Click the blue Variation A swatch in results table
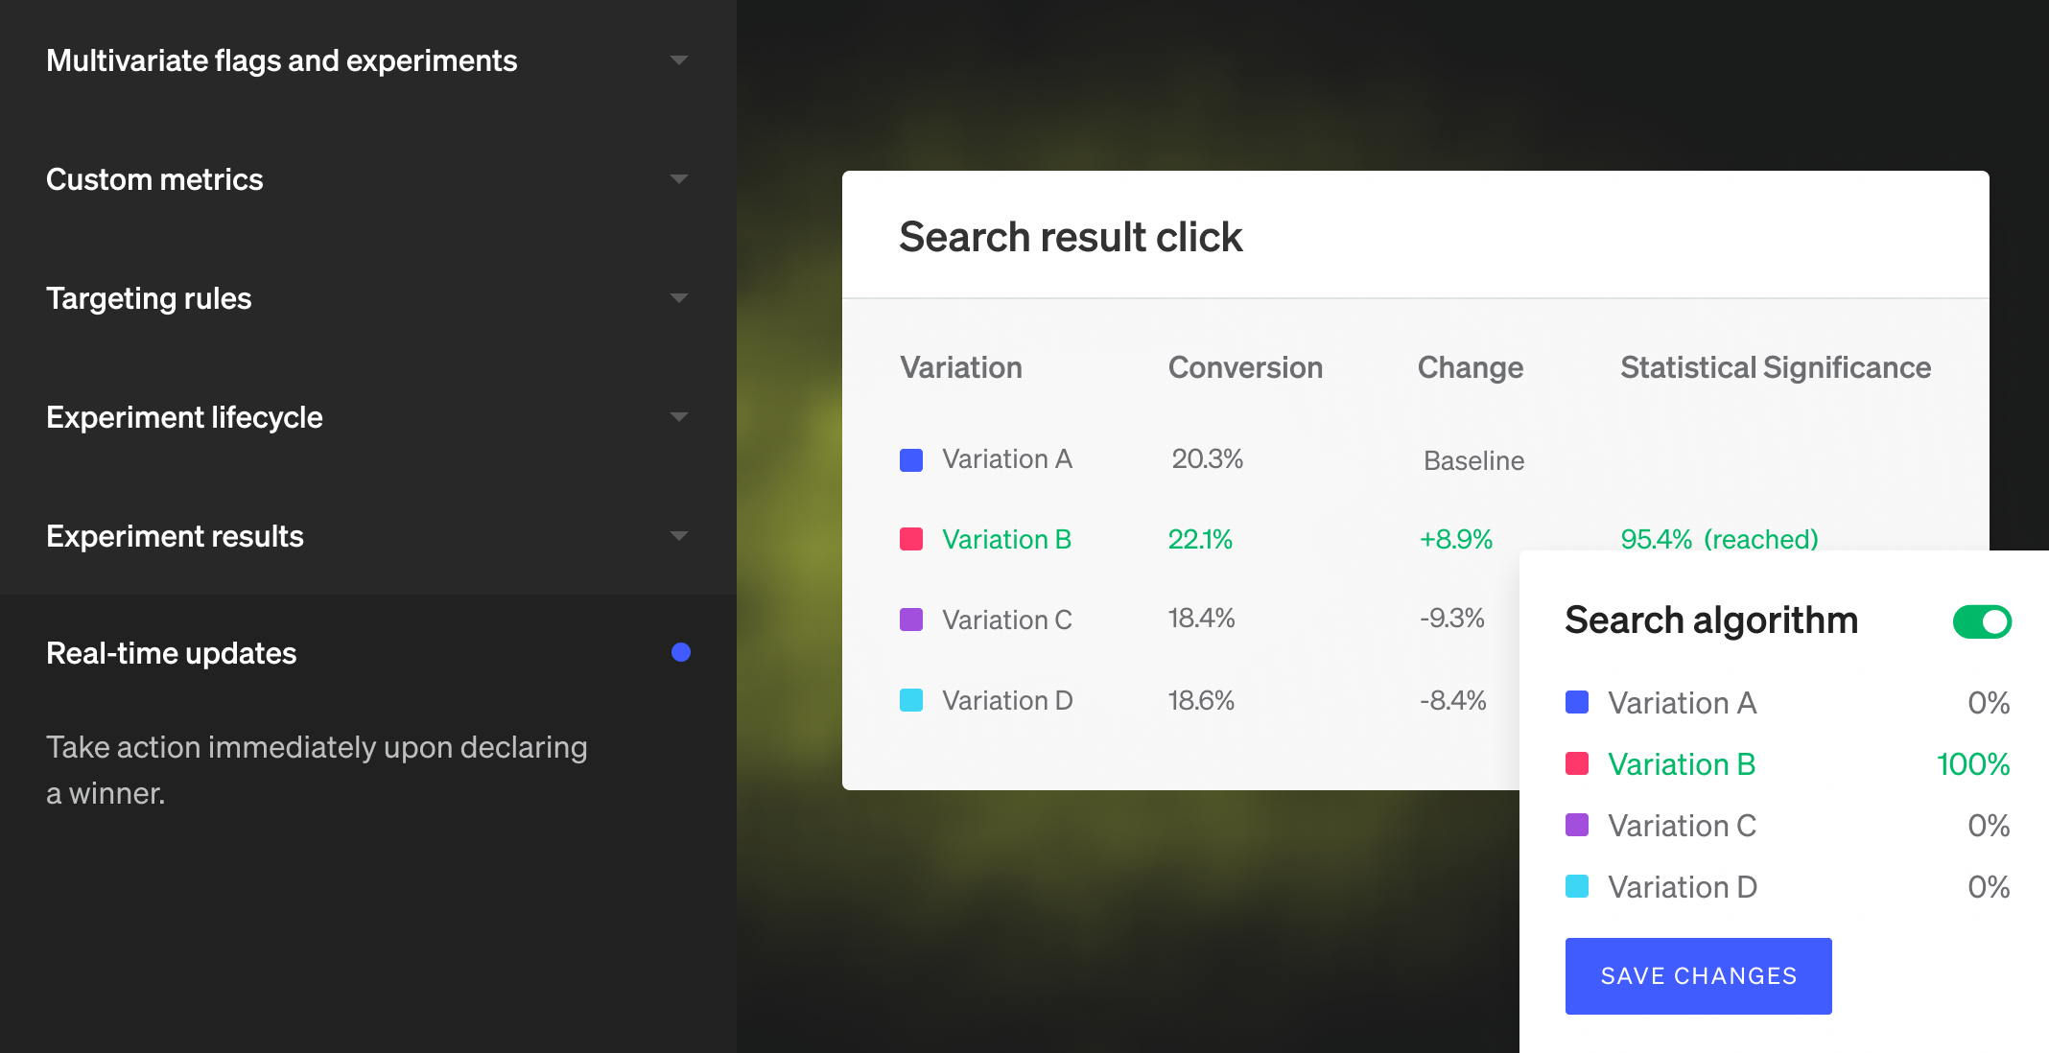The height and width of the screenshot is (1053, 2049). pyautogui.click(x=911, y=460)
